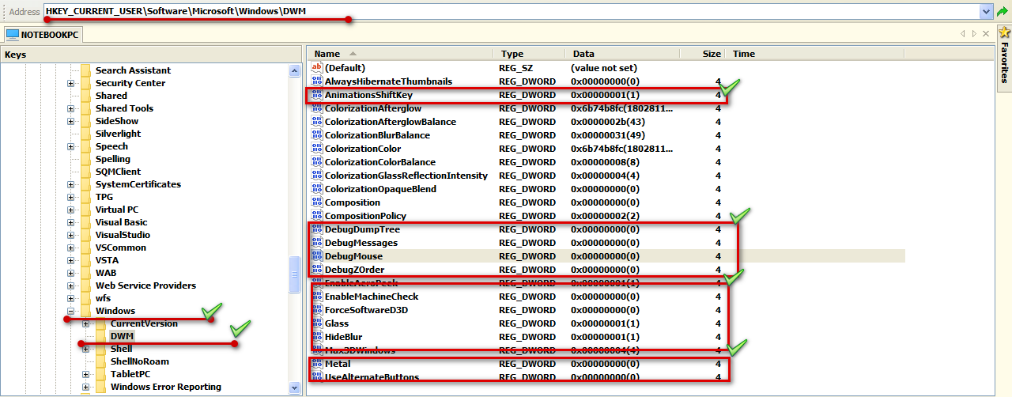Screen dimensions: 1012x397
Task: Click the green Go arrow beside the address bar
Action: [1003, 12]
